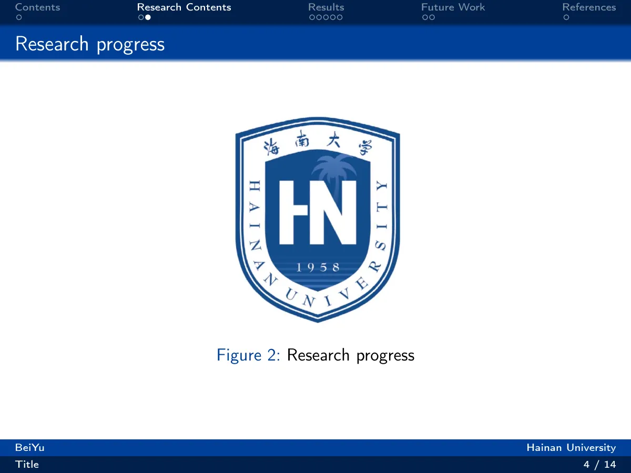
Task: Choose the first slide dot under Results
Action: click(x=312, y=17)
